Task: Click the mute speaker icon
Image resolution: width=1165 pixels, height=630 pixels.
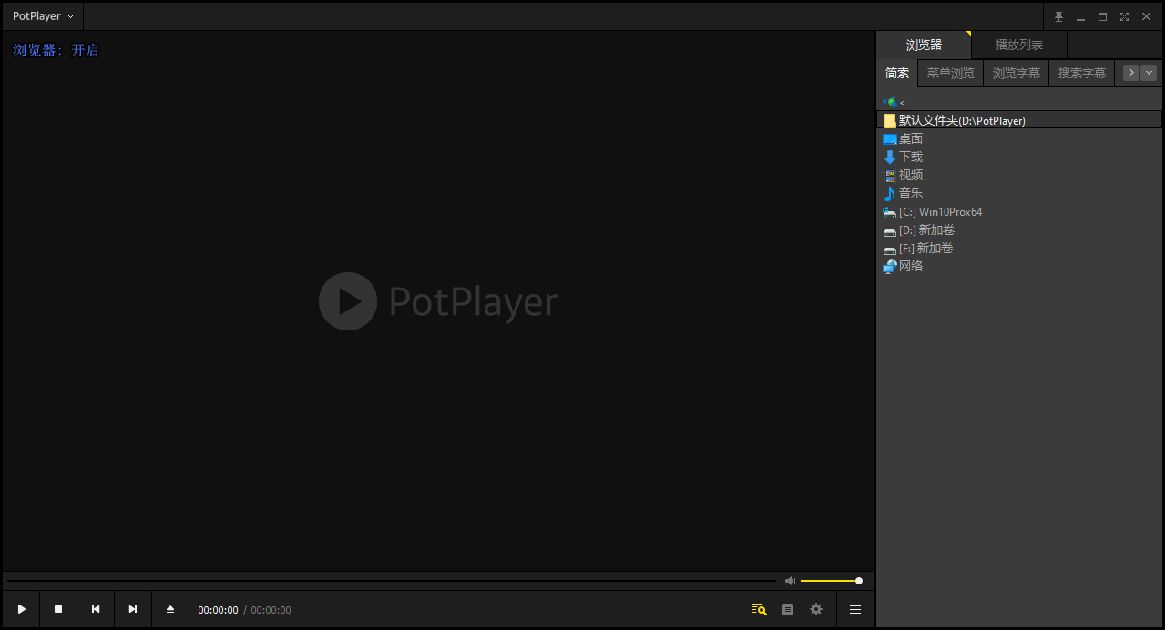Action: coord(789,580)
